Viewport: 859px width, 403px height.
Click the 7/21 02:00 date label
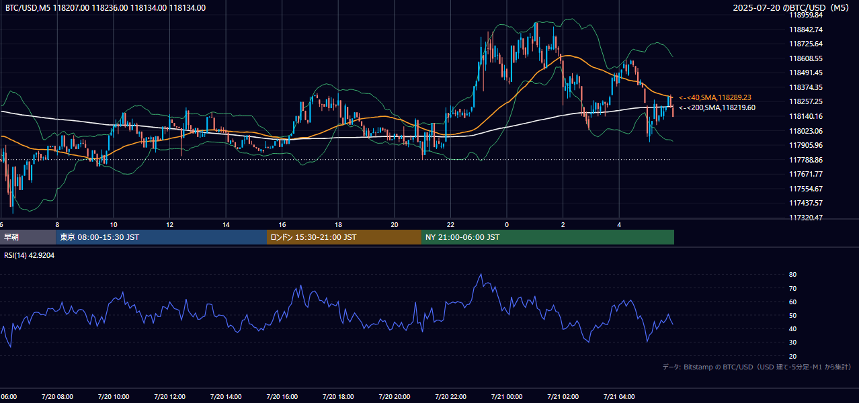[563, 396]
